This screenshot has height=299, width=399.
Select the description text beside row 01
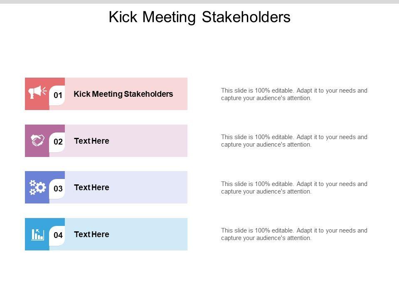[294, 94]
